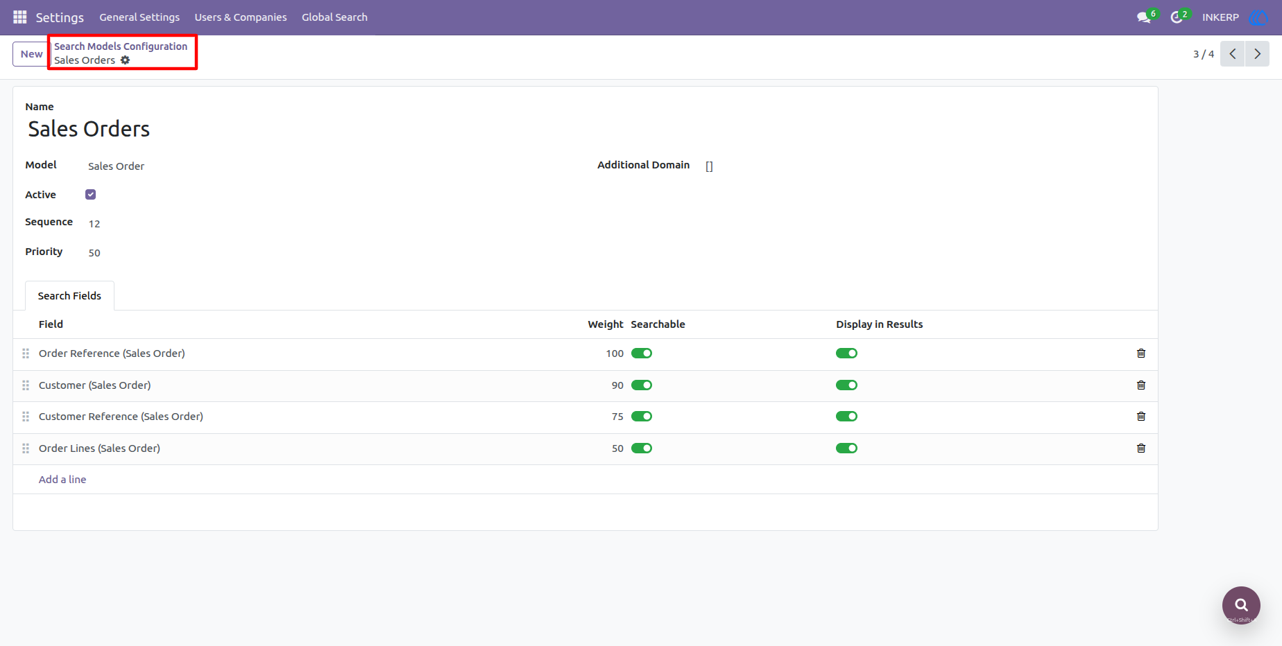Click the weight value 75
Screen dimensions: 1282x646
click(617, 417)
